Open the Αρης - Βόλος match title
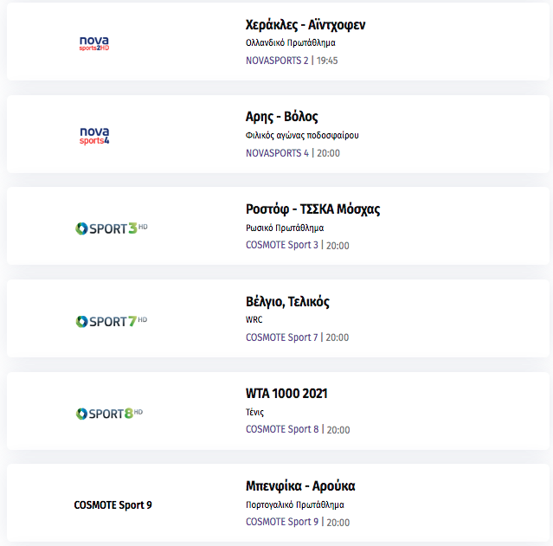The height and width of the screenshot is (546, 553). tap(282, 117)
